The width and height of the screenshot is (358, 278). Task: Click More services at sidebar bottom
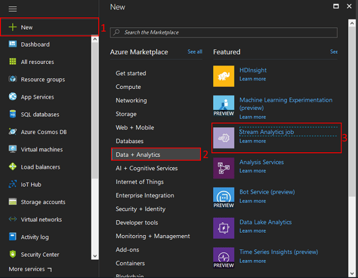click(x=30, y=269)
